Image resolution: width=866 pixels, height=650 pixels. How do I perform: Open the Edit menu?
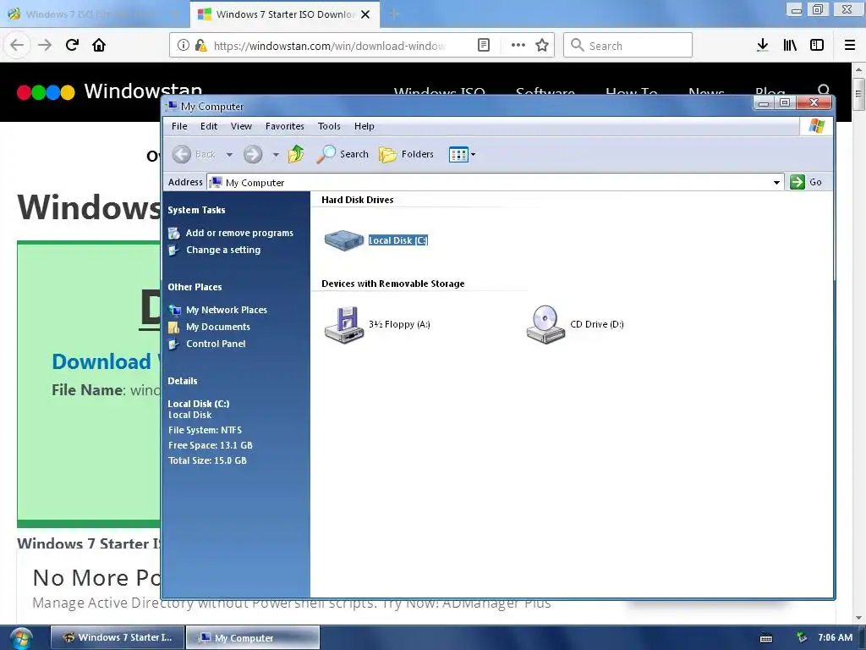tap(209, 126)
